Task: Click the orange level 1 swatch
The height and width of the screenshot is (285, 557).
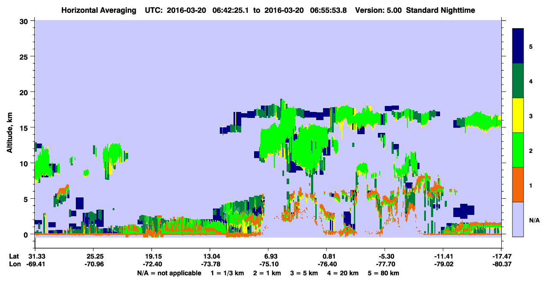Action: tap(518, 185)
